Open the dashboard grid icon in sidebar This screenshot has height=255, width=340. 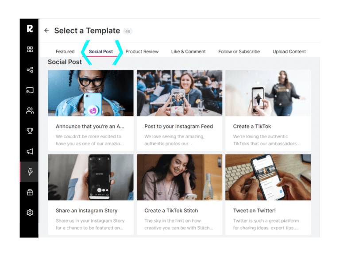pos(30,50)
